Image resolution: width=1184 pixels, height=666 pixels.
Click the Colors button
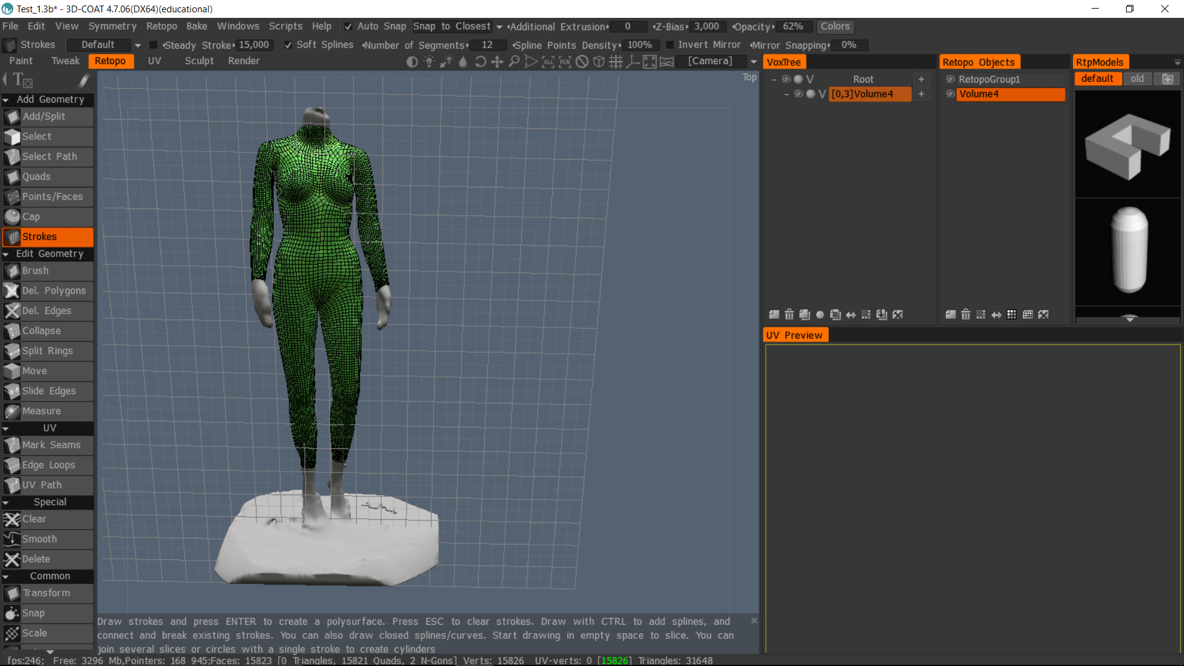pyautogui.click(x=835, y=27)
